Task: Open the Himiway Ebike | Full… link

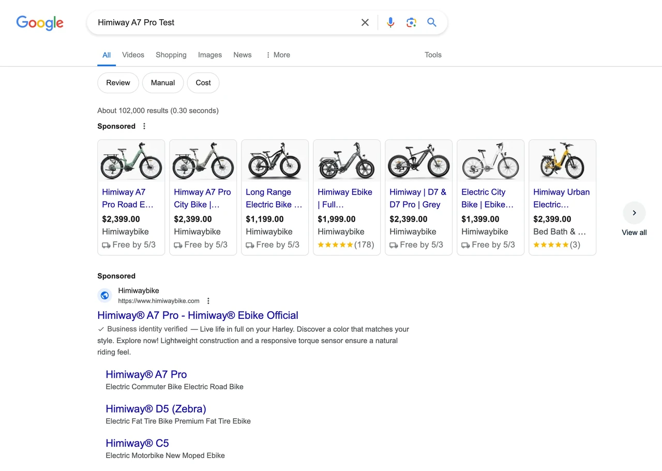Action: click(x=345, y=198)
